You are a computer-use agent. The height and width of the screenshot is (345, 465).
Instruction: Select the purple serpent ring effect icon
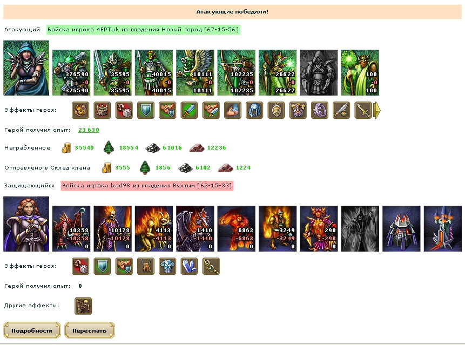point(320,110)
